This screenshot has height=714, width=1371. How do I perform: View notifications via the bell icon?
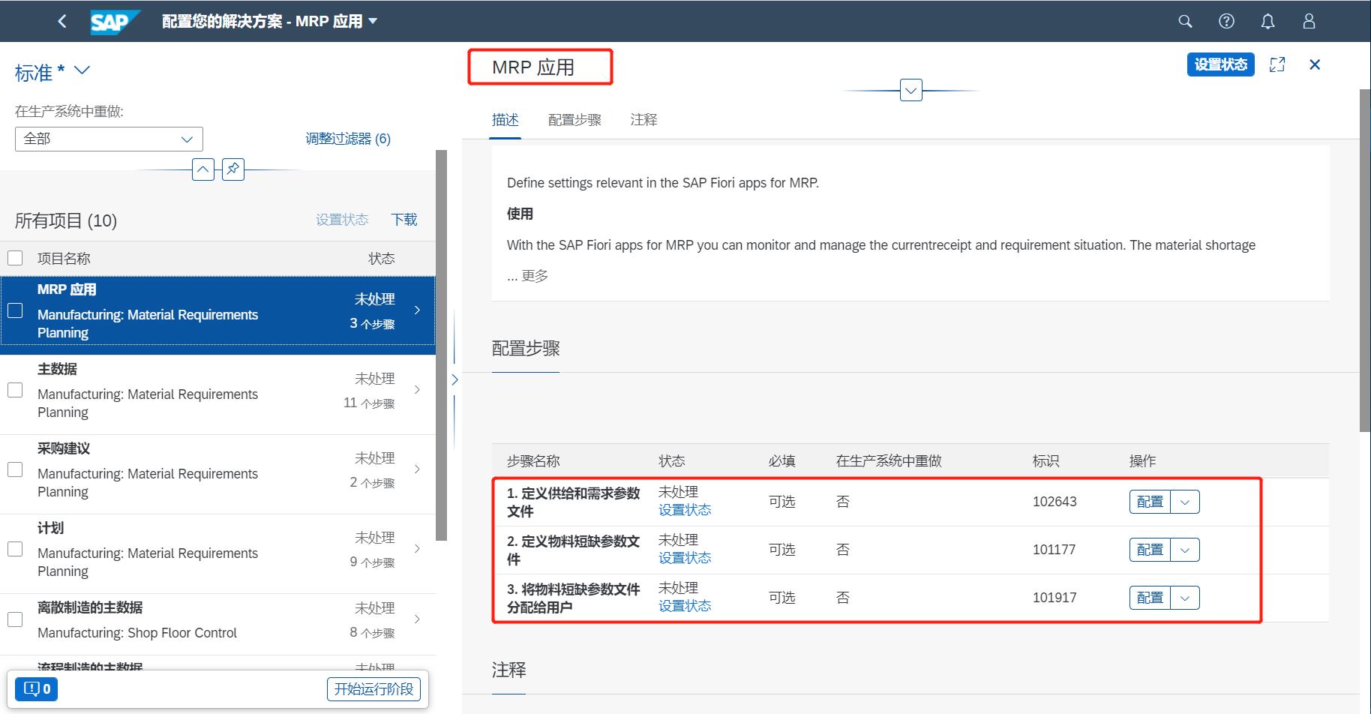[x=1267, y=21]
